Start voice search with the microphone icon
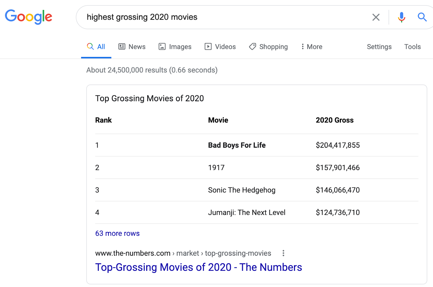 tap(402, 17)
